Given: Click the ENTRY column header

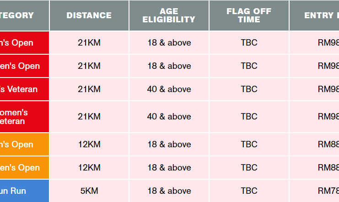Looking at the screenshot, I should (x=314, y=16).
